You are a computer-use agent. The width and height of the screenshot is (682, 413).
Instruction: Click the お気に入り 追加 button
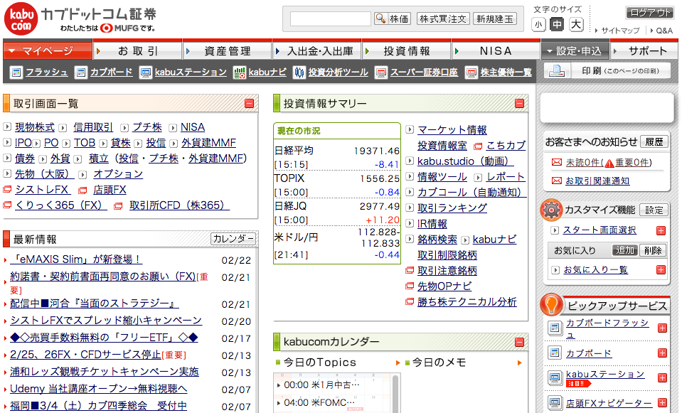tap(625, 250)
